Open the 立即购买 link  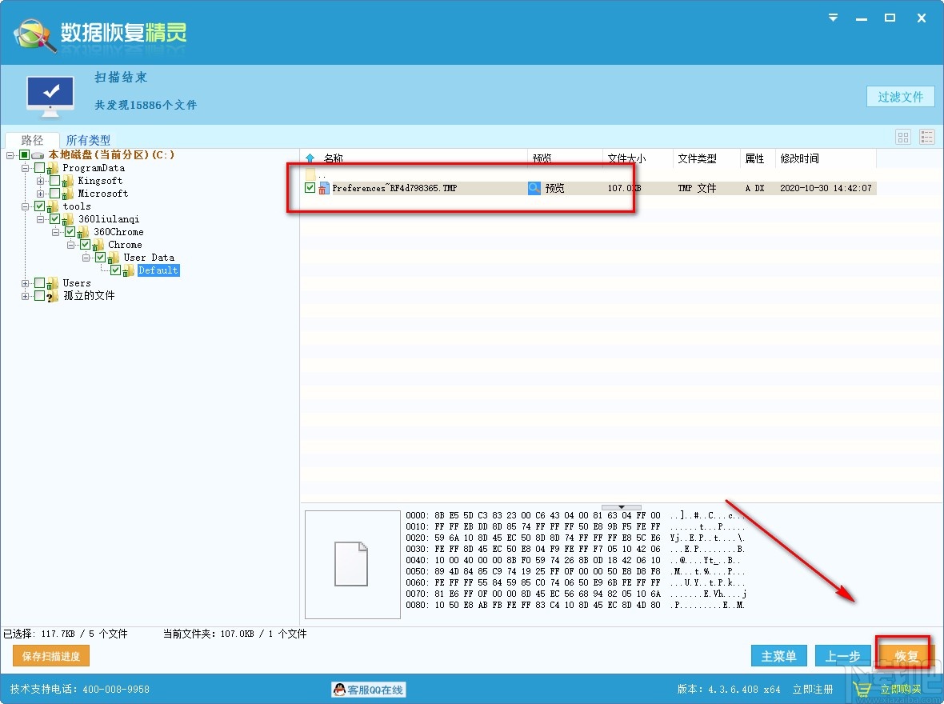click(x=901, y=690)
